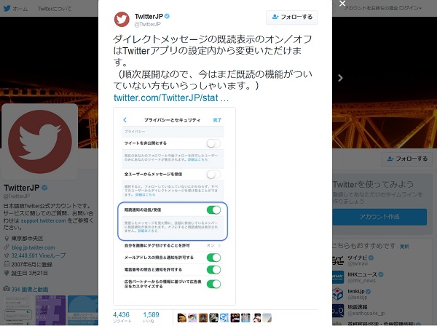Click the ツイナビ avatar icon
This screenshot has width=437, height=326.
point(337,260)
